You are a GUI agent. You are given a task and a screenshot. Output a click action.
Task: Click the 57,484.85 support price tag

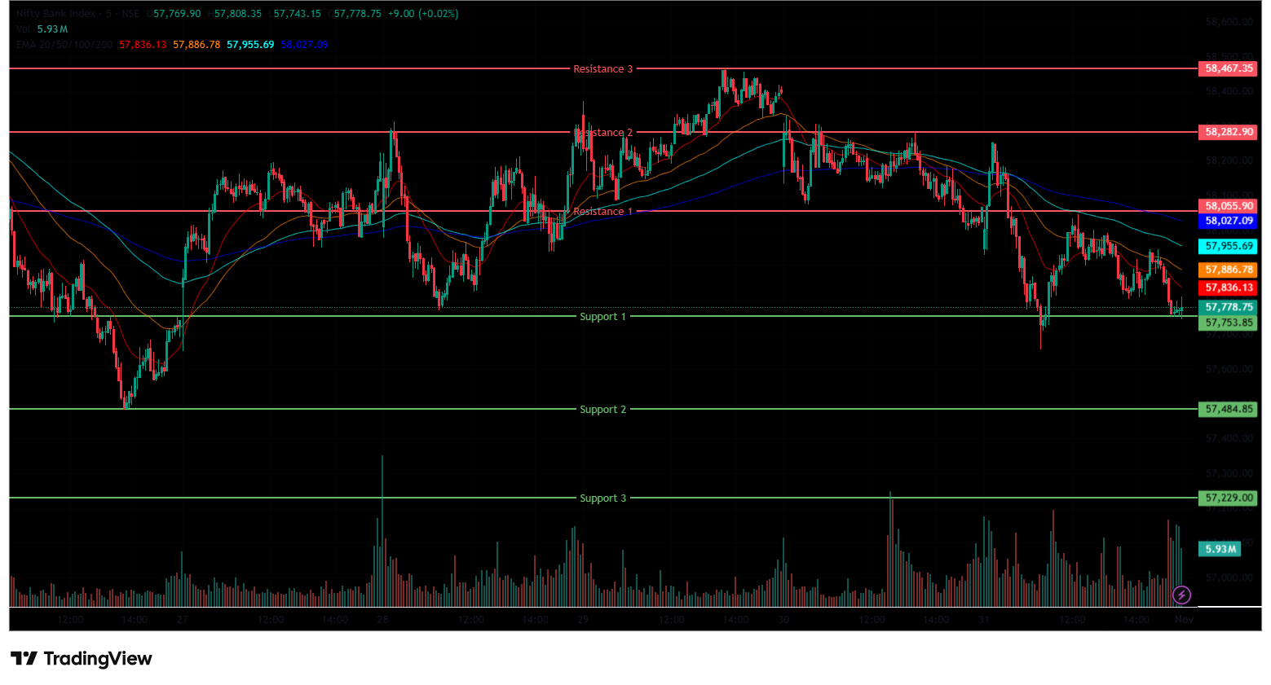pos(1229,409)
